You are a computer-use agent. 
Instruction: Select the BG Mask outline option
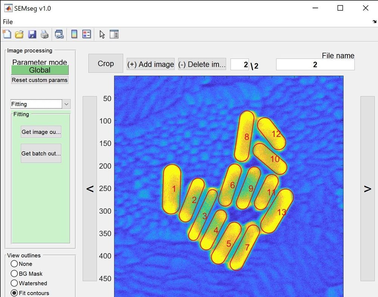point(14,274)
